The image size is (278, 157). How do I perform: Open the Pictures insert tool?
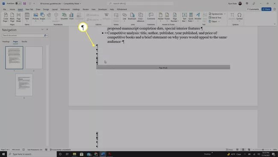(35, 17)
